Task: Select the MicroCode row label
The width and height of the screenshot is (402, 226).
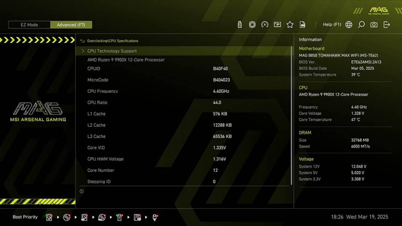Action: (98, 80)
